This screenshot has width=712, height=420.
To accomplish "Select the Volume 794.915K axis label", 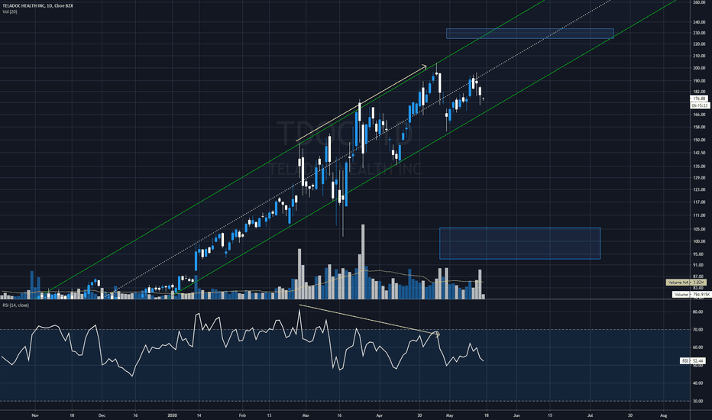I will tap(691, 295).
